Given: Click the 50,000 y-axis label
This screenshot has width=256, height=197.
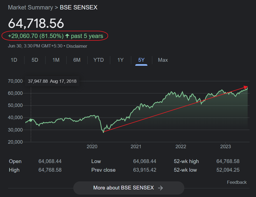Looking at the screenshot, I should point(15,105).
